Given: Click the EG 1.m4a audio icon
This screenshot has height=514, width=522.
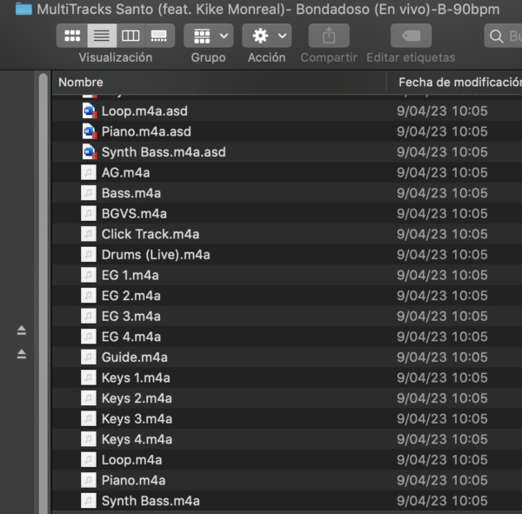Looking at the screenshot, I should tap(89, 275).
